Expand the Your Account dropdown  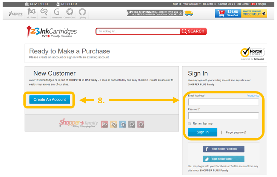(192, 4)
